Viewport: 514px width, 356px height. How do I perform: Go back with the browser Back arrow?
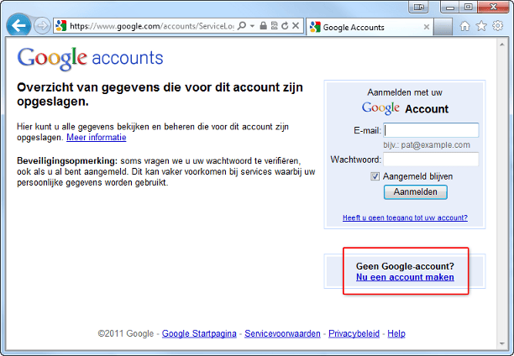coord(18,25)
